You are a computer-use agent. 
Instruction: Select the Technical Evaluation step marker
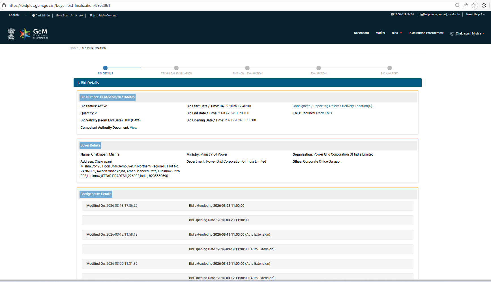[176, 68]
